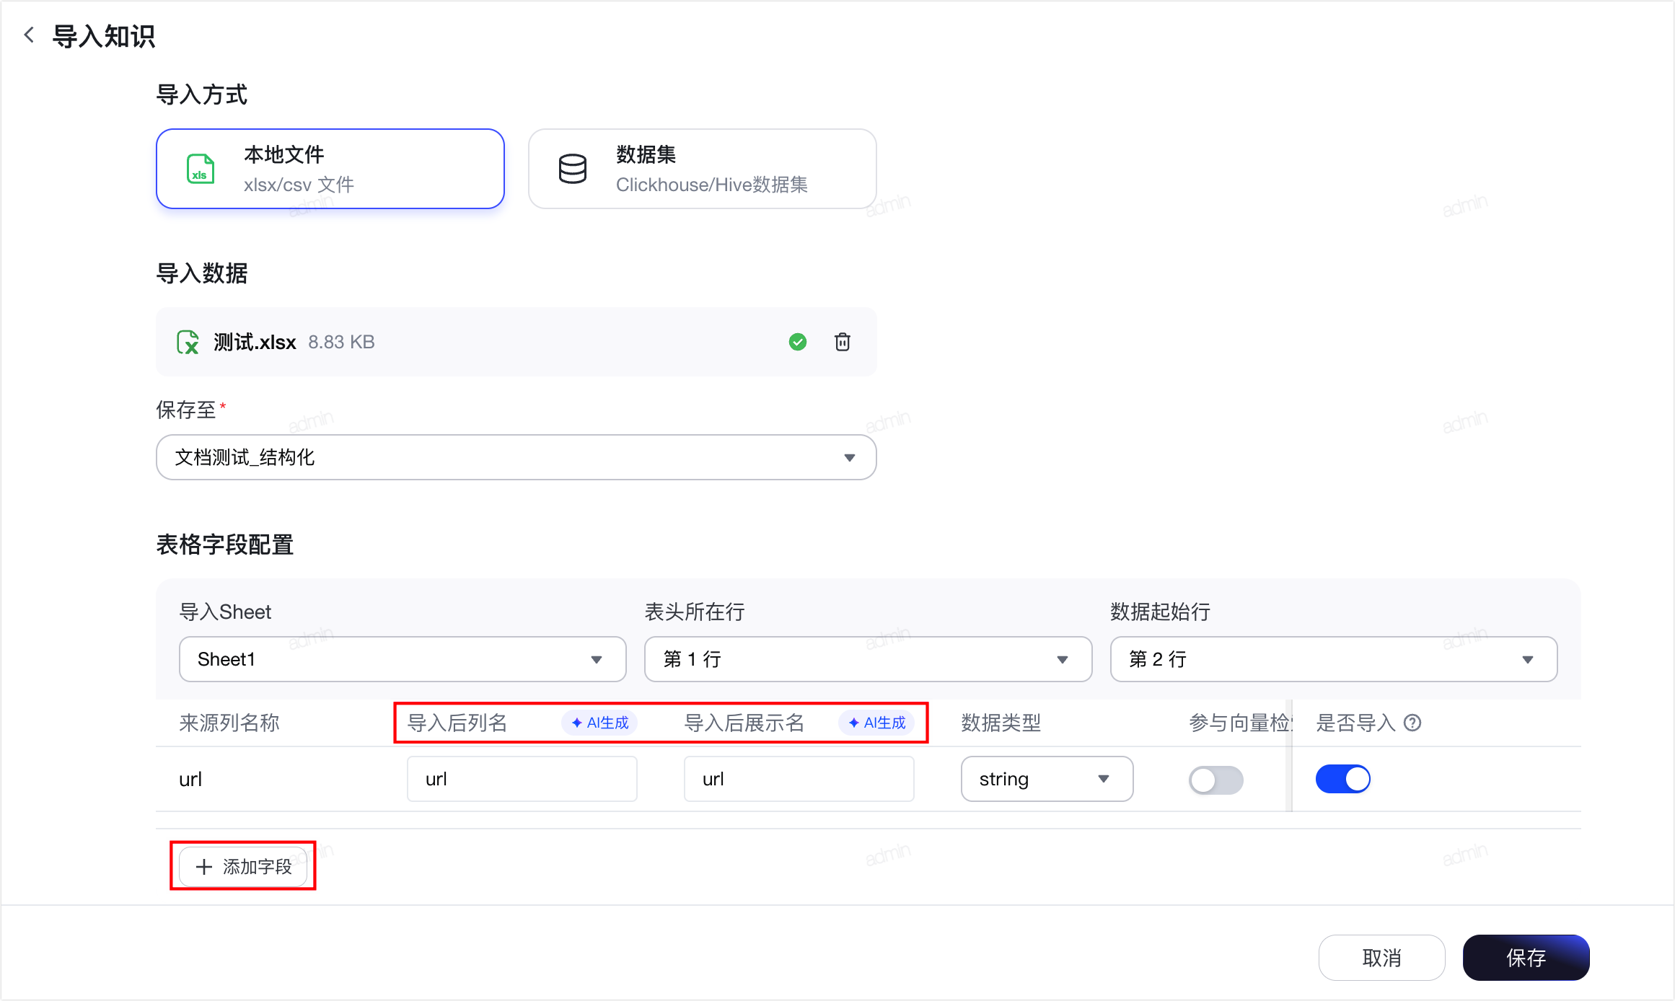Click the 测试.xlsx Excel file icon
This screenshot has height=1001, width=1675.
(x=188, y=342)
